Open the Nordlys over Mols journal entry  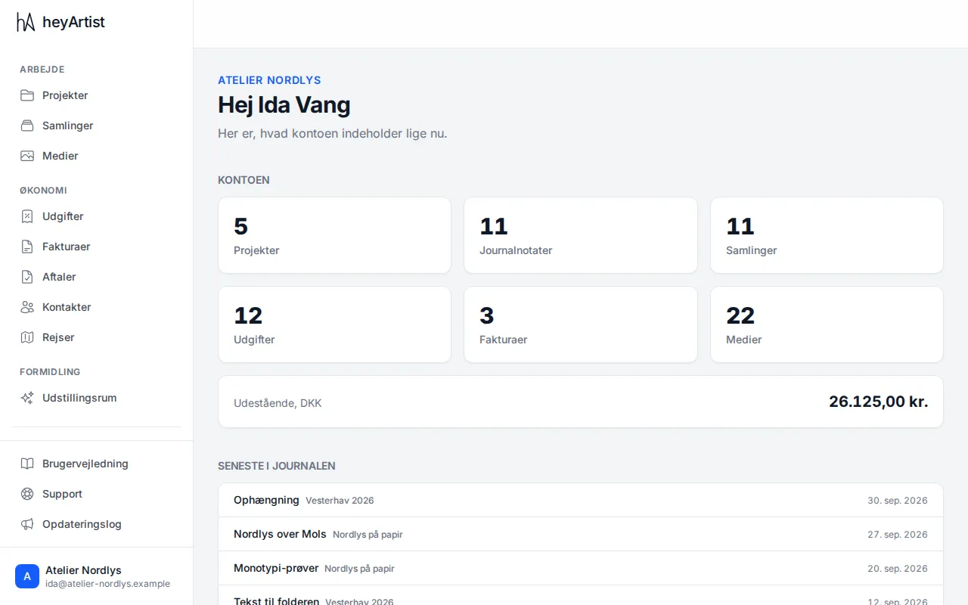coord(581,534)
